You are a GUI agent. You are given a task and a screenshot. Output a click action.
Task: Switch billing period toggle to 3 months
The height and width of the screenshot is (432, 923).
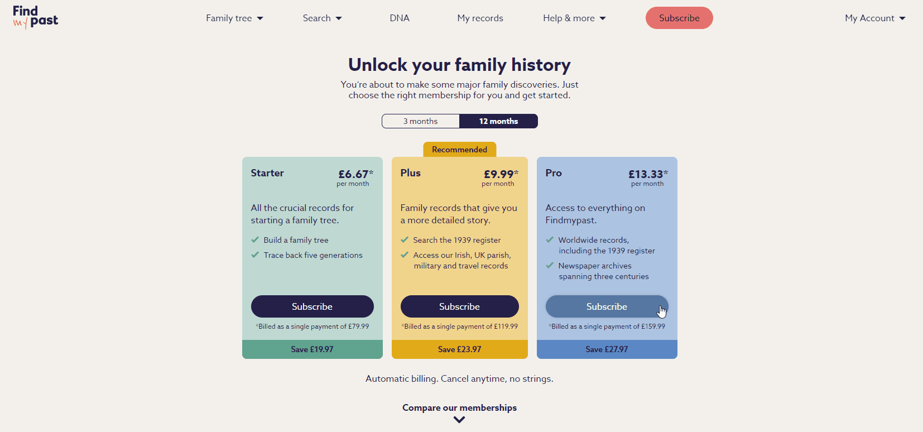[420, 121]
